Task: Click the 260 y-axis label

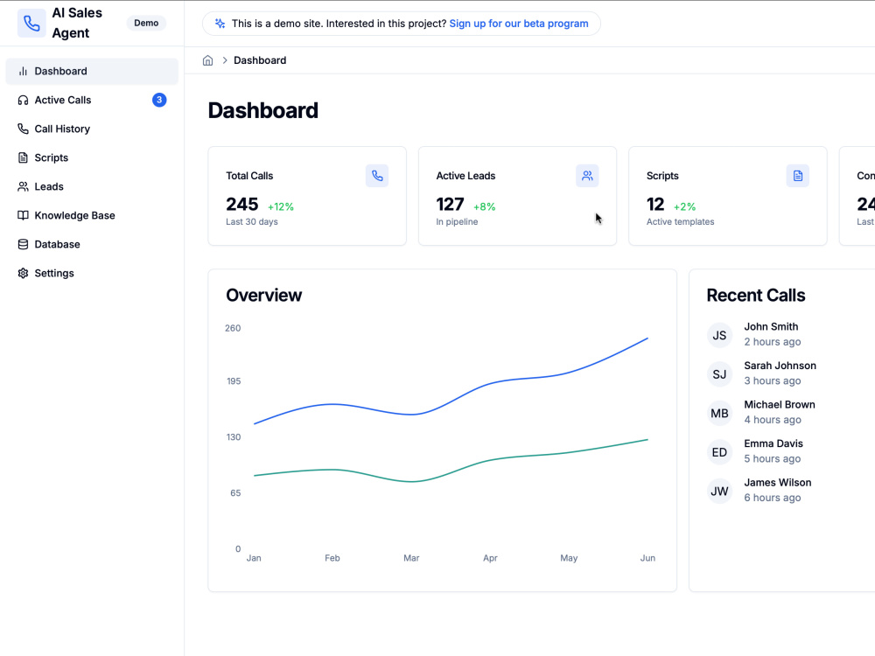Action: 233,328
